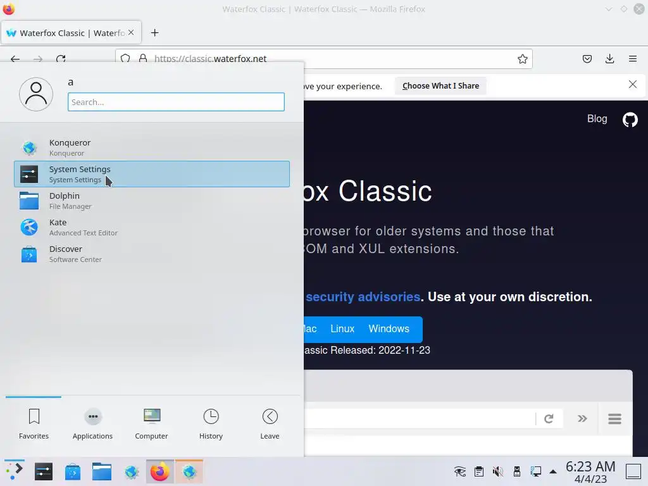Open Dolphin file manager from the taskbar
This screenshot has height=486, width=648.
[102, 471]
